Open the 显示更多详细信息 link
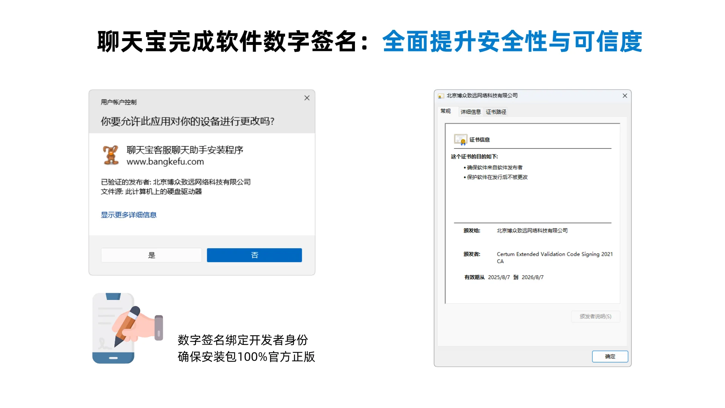This screenshot has width=725, height=408. (129, 215)
